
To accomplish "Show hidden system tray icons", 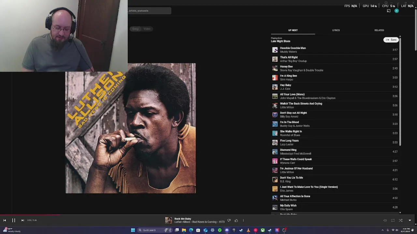I will (x=382, y=230).
